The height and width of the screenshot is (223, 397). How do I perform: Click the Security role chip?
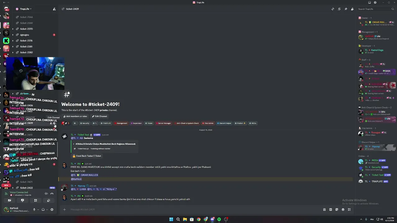[x=85, y=123]
